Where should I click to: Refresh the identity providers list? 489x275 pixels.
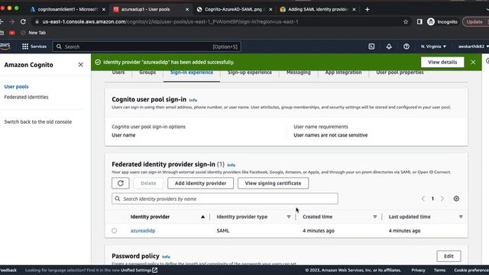[x=121, y=183]
